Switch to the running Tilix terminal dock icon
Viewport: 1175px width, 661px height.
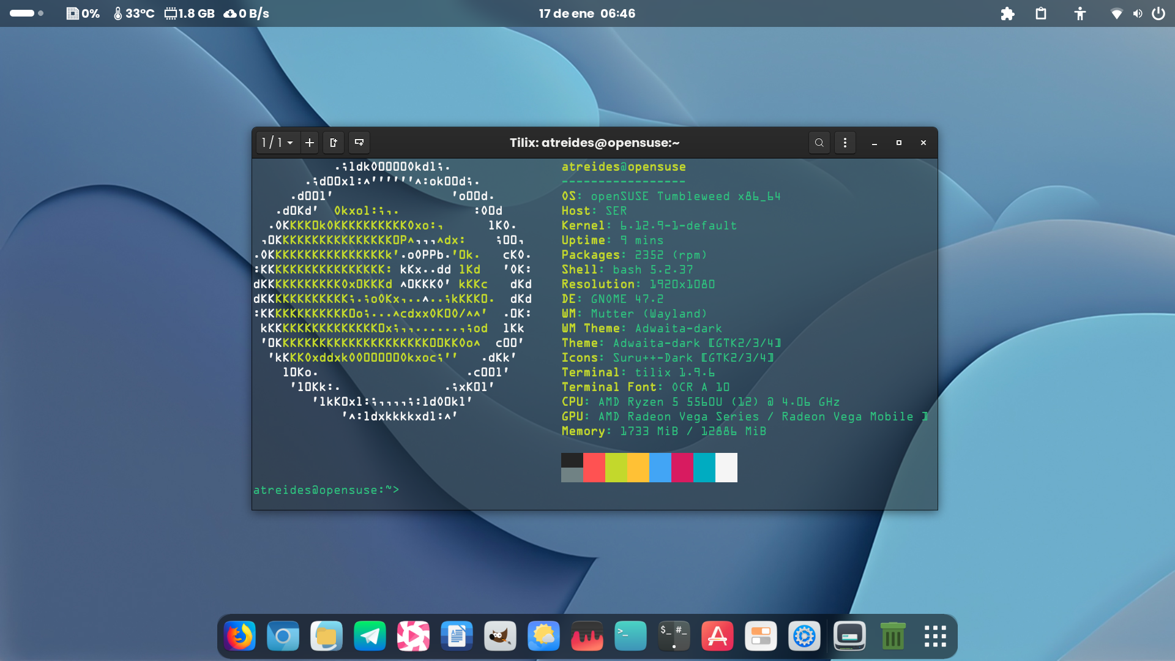coord(674,637)
